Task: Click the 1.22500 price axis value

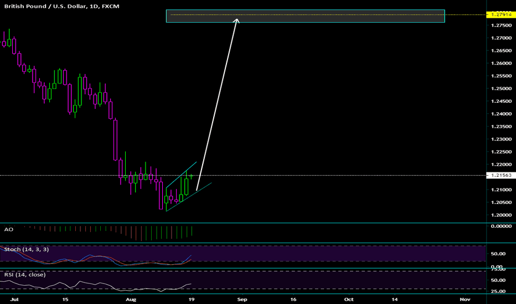Action: (x=501, y=152)
